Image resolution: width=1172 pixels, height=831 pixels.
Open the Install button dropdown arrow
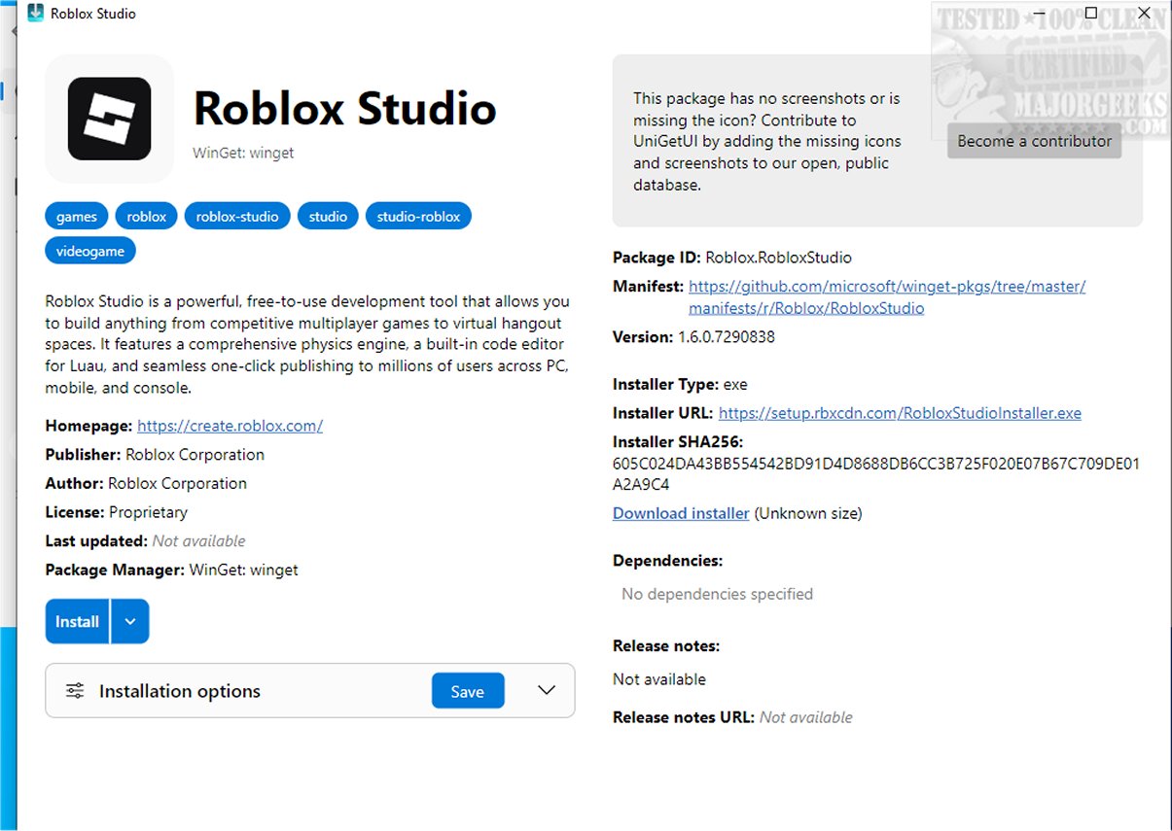130,621
